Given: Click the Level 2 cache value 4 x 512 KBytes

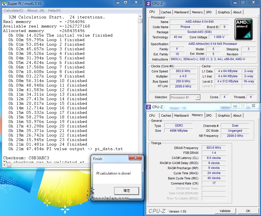Looking at the screenshot, I should pyautogui.click(x=228, y=81).
